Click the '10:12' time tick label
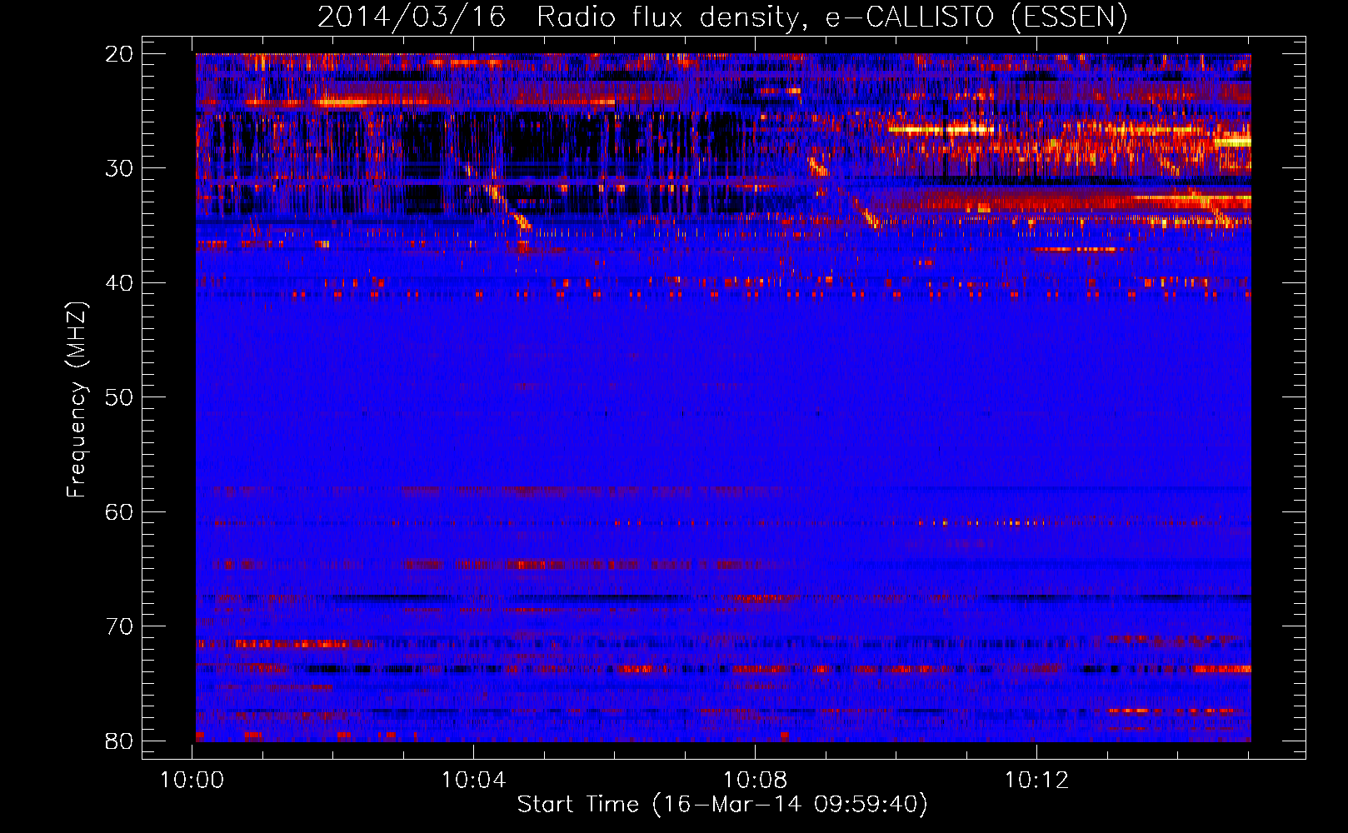This screenshot has height=833, width=1348. tap(1036, 781)
